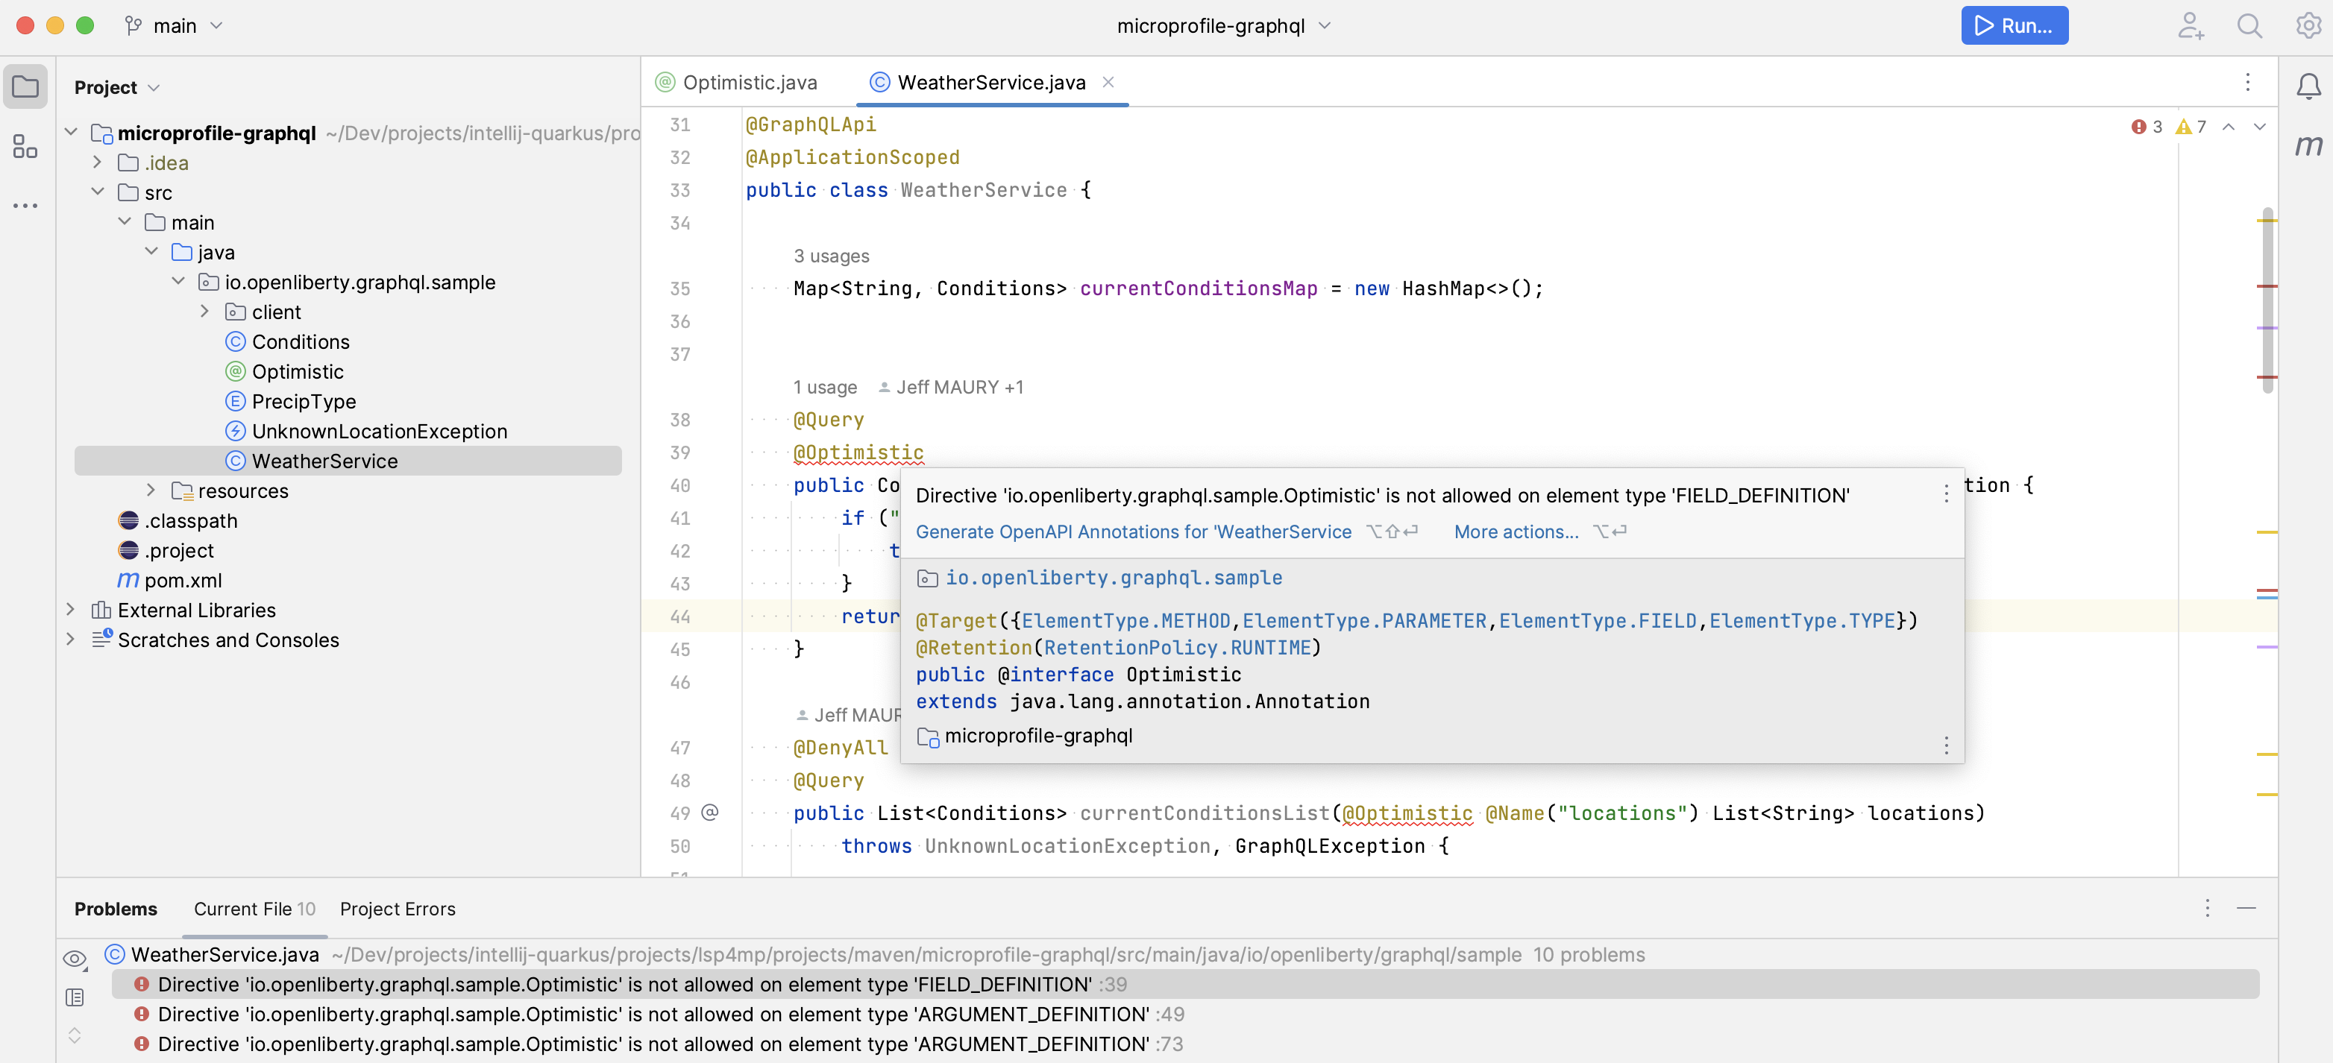Collapse the io.openliberty.graphql.sample package
This screenshot has height=1063, width=2333.
178,282
